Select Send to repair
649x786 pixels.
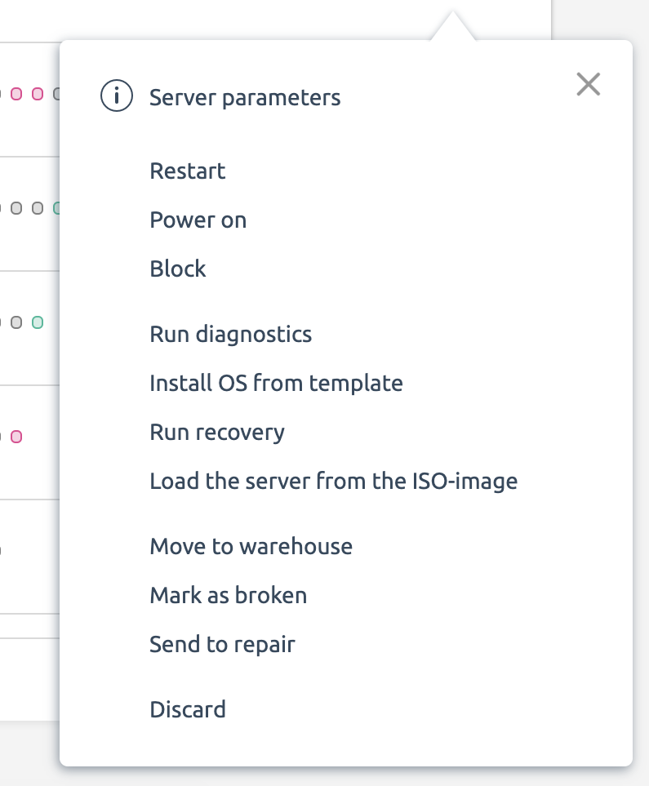click(x=222, y=644)
